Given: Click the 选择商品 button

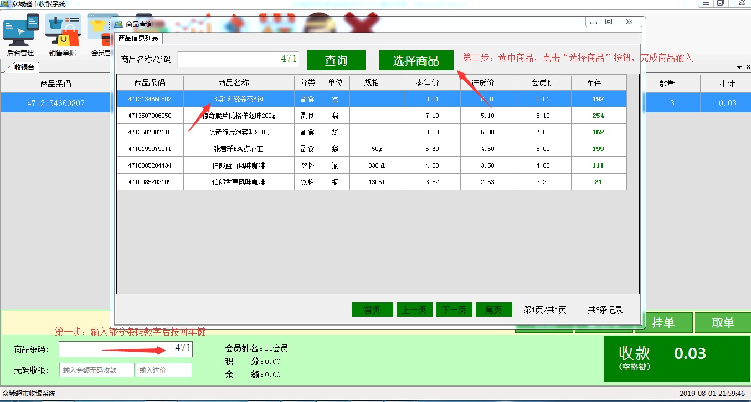Looking at the screenshot, I should [x=416, y=60].
